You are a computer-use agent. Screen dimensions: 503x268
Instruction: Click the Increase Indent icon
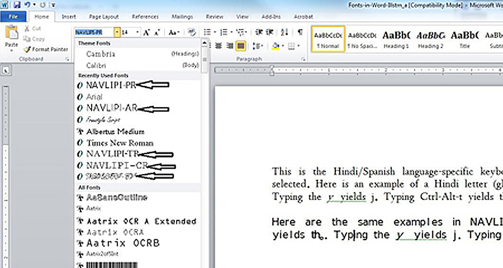(x=269, y=32)
